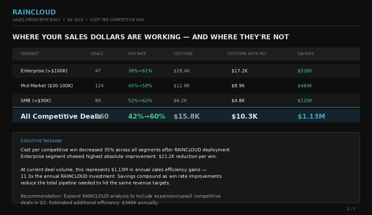Click the line 'At current deal volume'
Viewport: 372px width, 215px height.
point(114,170)
